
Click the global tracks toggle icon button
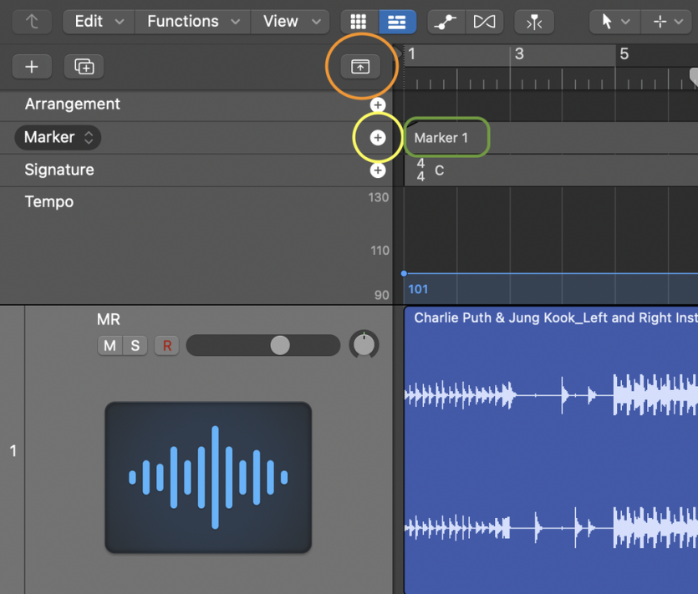[x=360, y=67]
